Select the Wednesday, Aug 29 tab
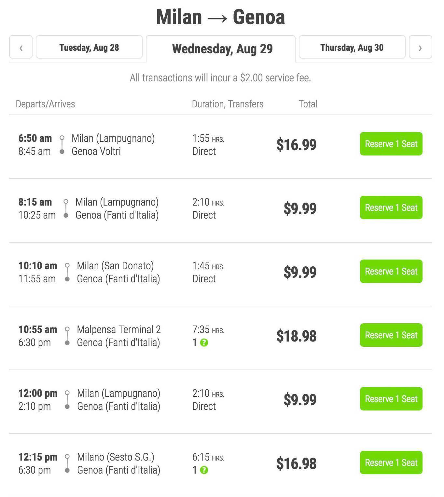Image resolution: width=444 pixels, height=497 pixels. coord(222,49)
